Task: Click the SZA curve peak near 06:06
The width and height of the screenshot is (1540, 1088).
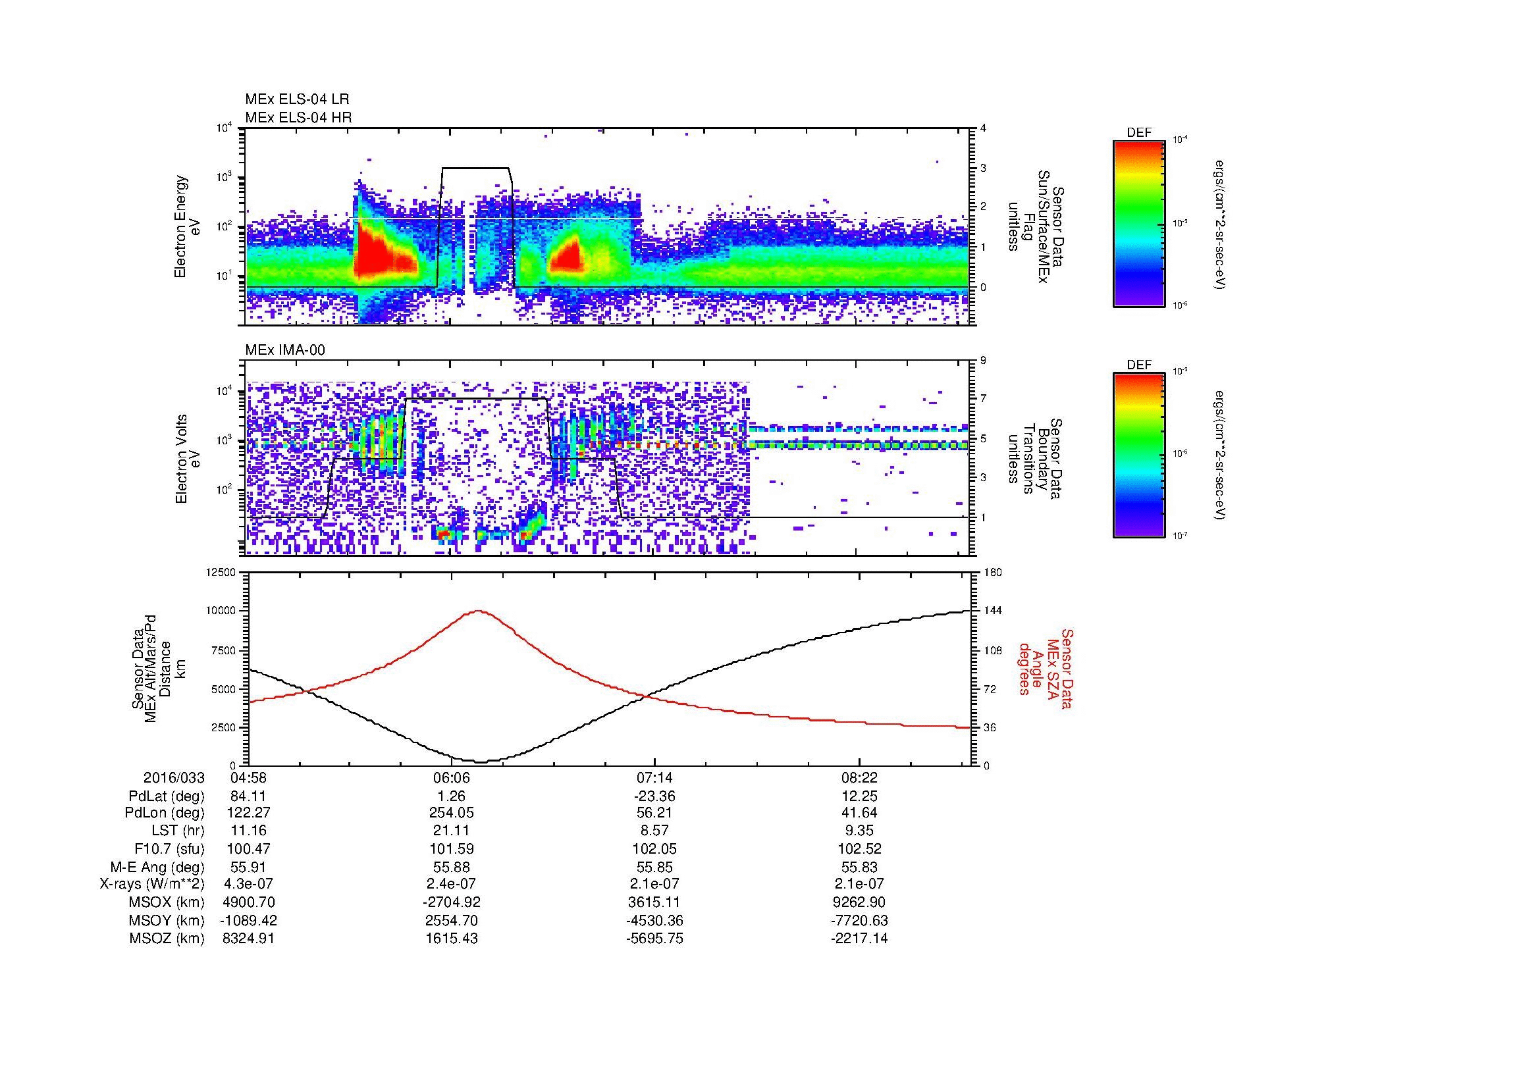Action: (478, 611)
